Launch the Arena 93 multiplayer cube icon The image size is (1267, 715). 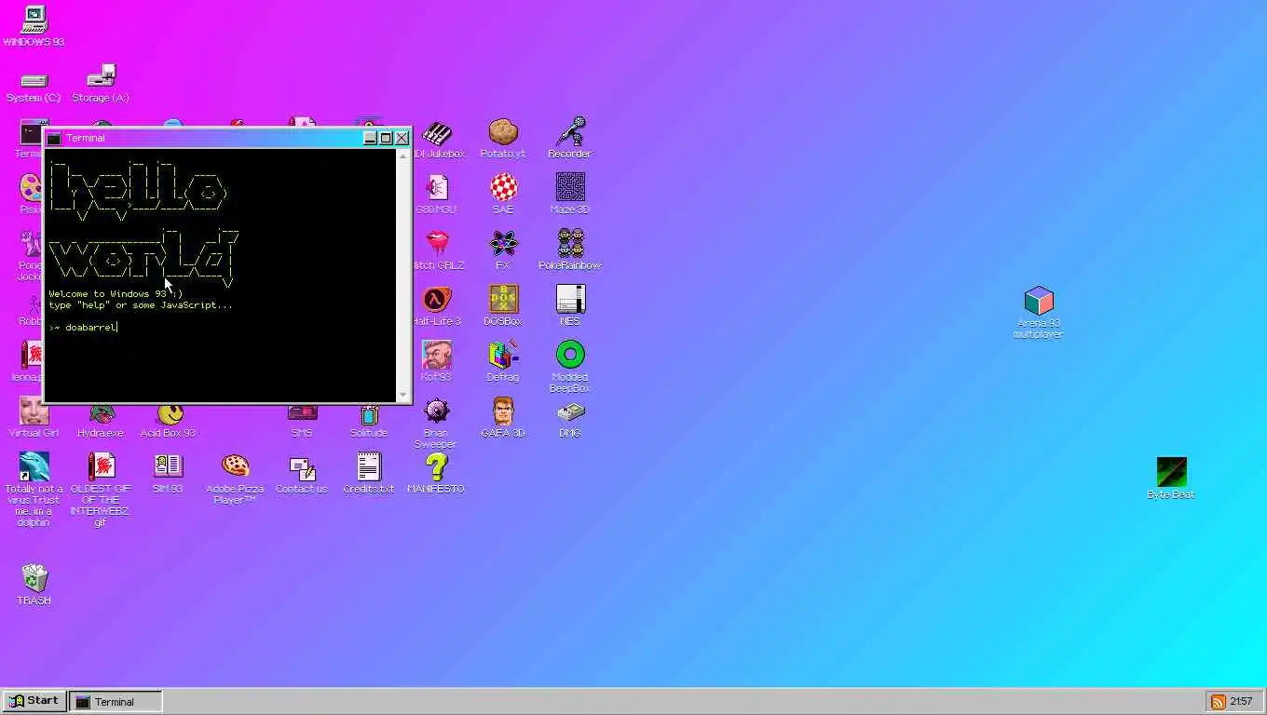[1038, 302]
